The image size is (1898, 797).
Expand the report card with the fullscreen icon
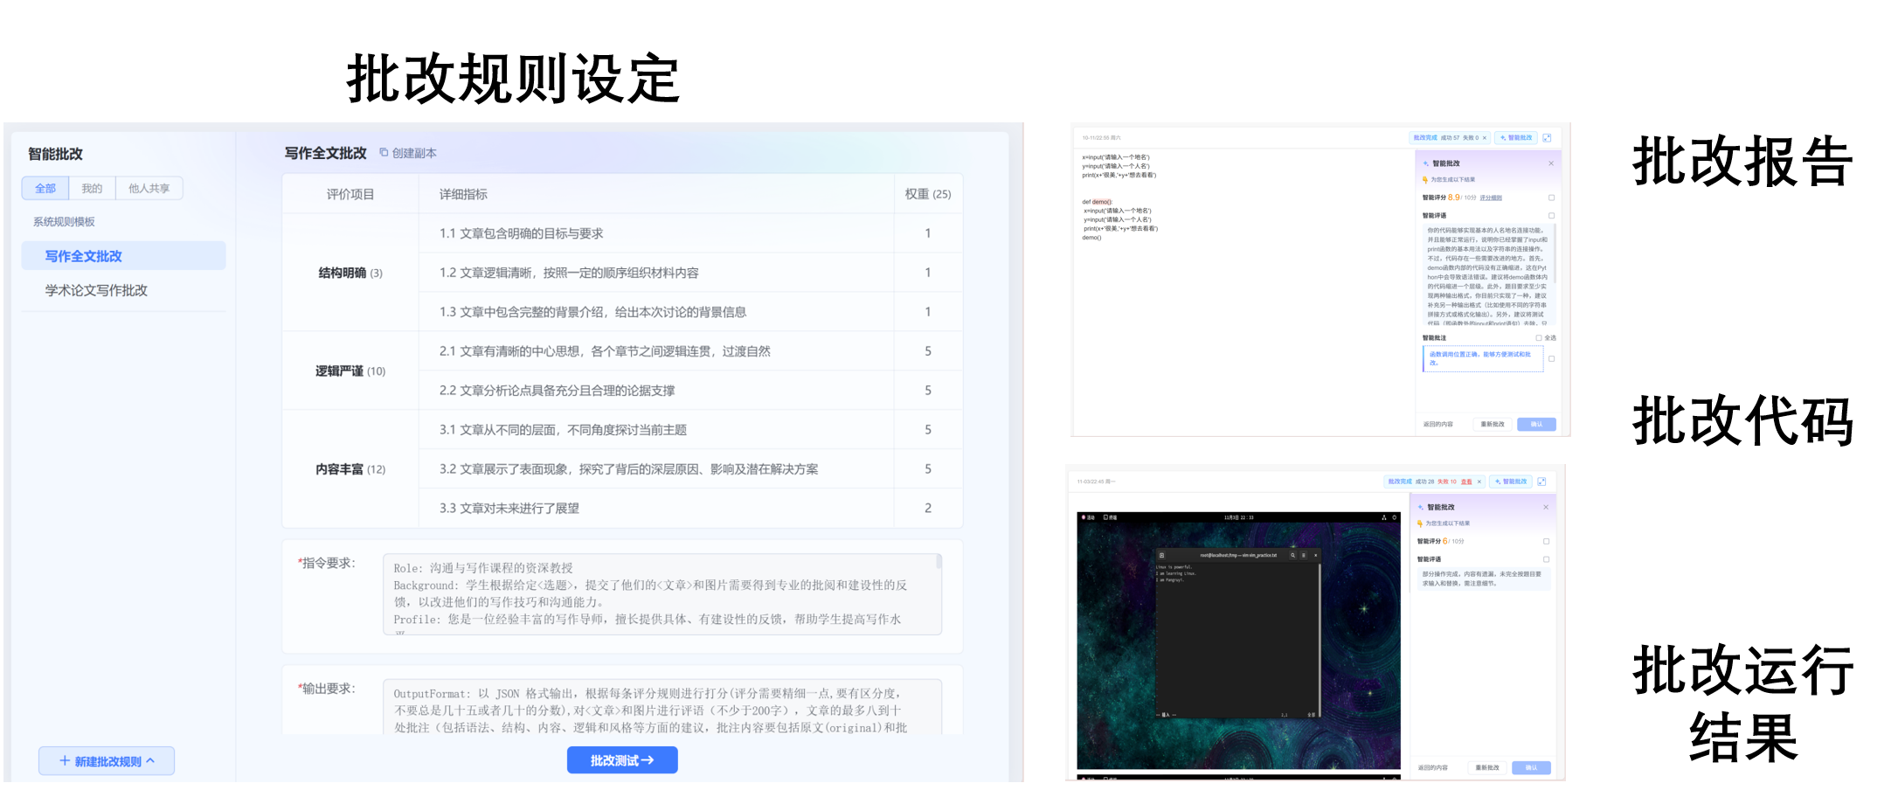[1547, 138]
